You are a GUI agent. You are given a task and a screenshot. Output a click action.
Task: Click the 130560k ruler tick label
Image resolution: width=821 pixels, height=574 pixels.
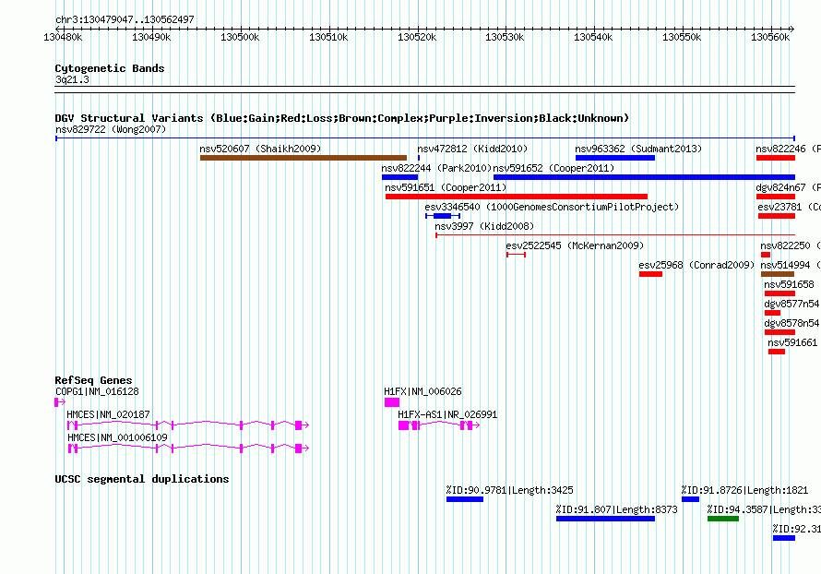(770, 37)
